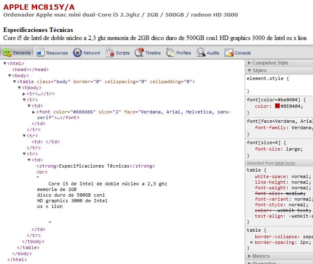Click the APPLE MC815Y/A page heading
The height and width of the screenshot is (264, 313).
click(x=39, y=7)
